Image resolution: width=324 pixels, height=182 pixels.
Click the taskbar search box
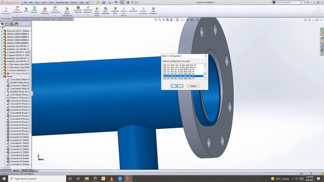pyautogui.click(x=37, y=178)
